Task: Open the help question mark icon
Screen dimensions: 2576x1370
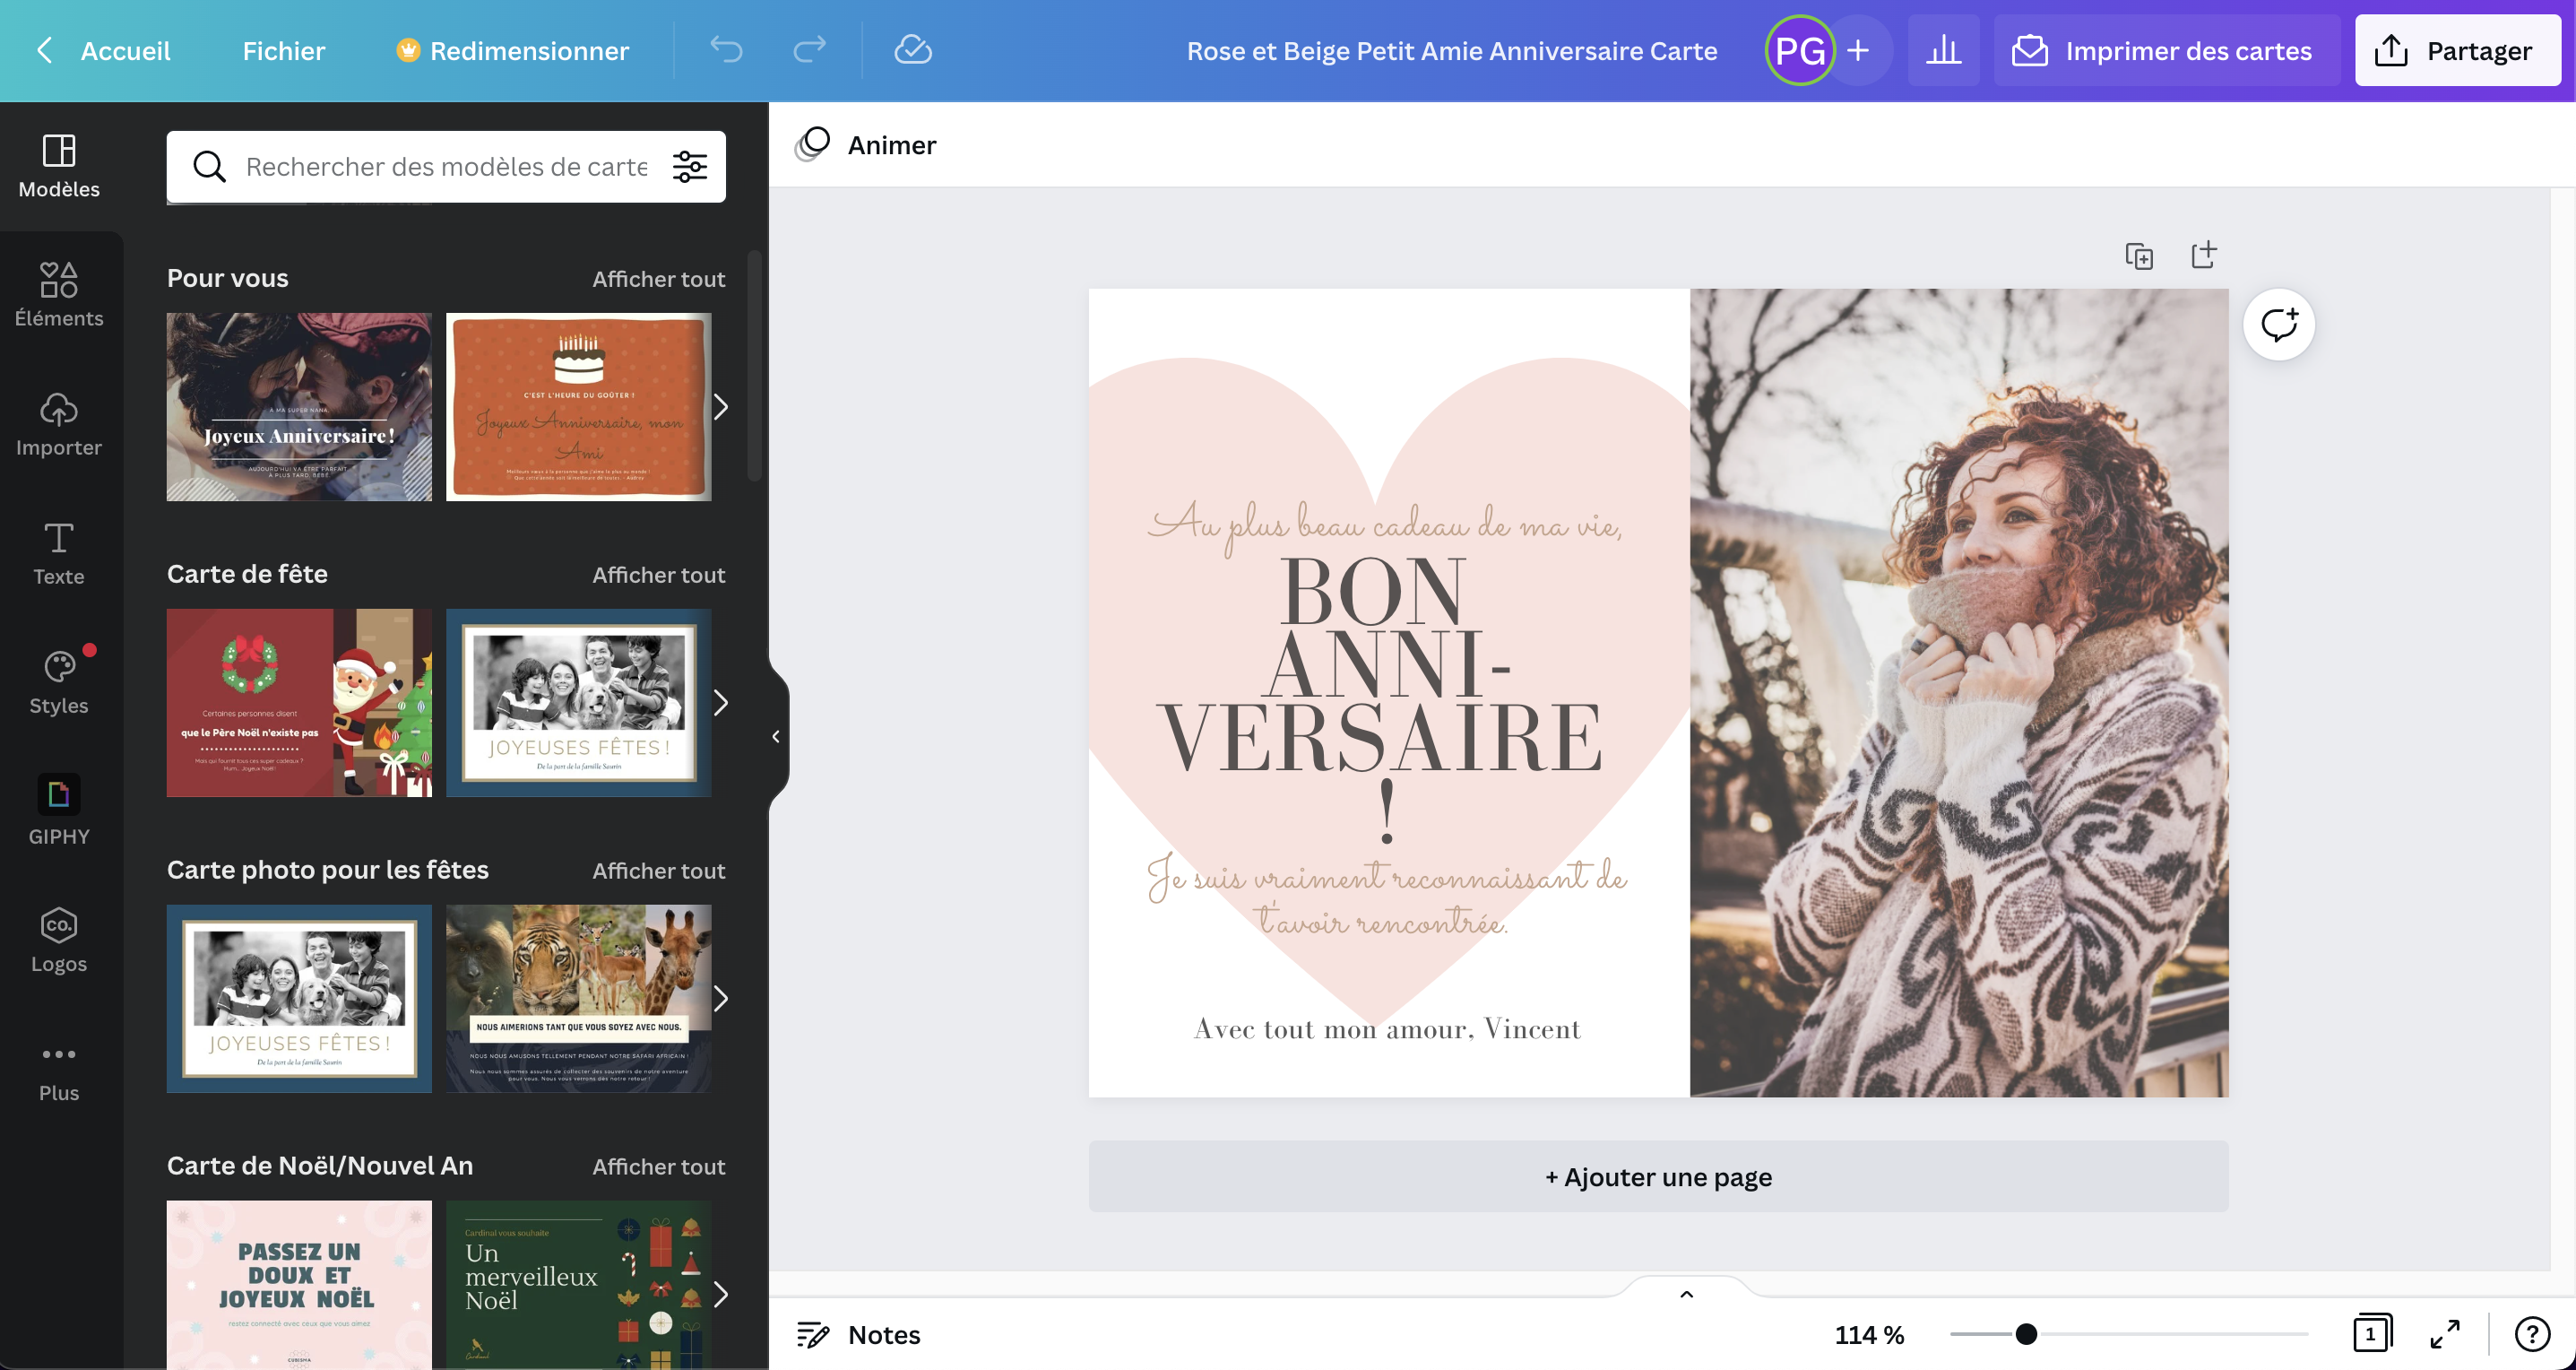Action: pos(2532,1334)
